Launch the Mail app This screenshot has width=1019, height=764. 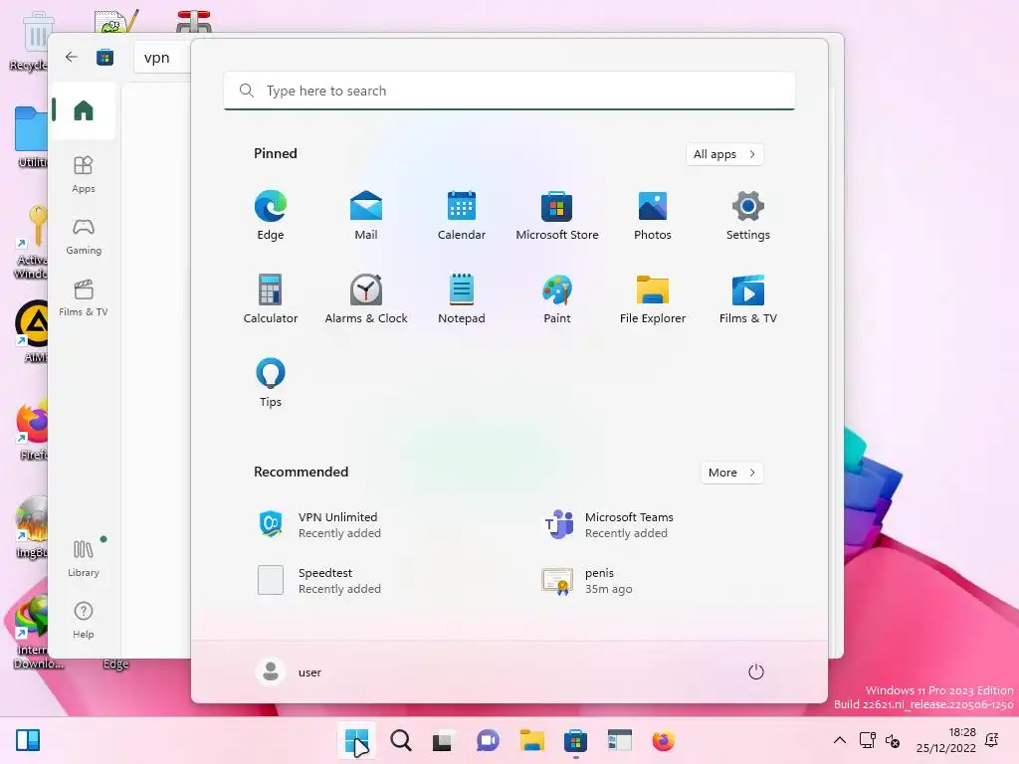click(x=366, y=215)
